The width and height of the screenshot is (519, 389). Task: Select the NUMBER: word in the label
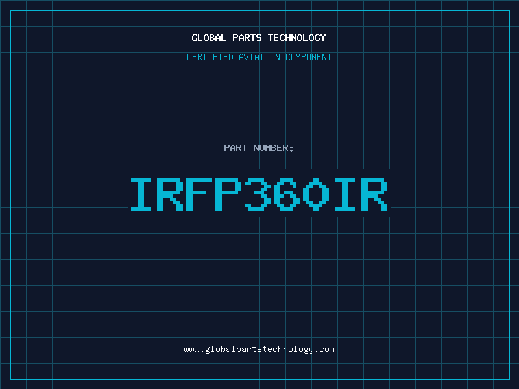(x=273, y=148)
